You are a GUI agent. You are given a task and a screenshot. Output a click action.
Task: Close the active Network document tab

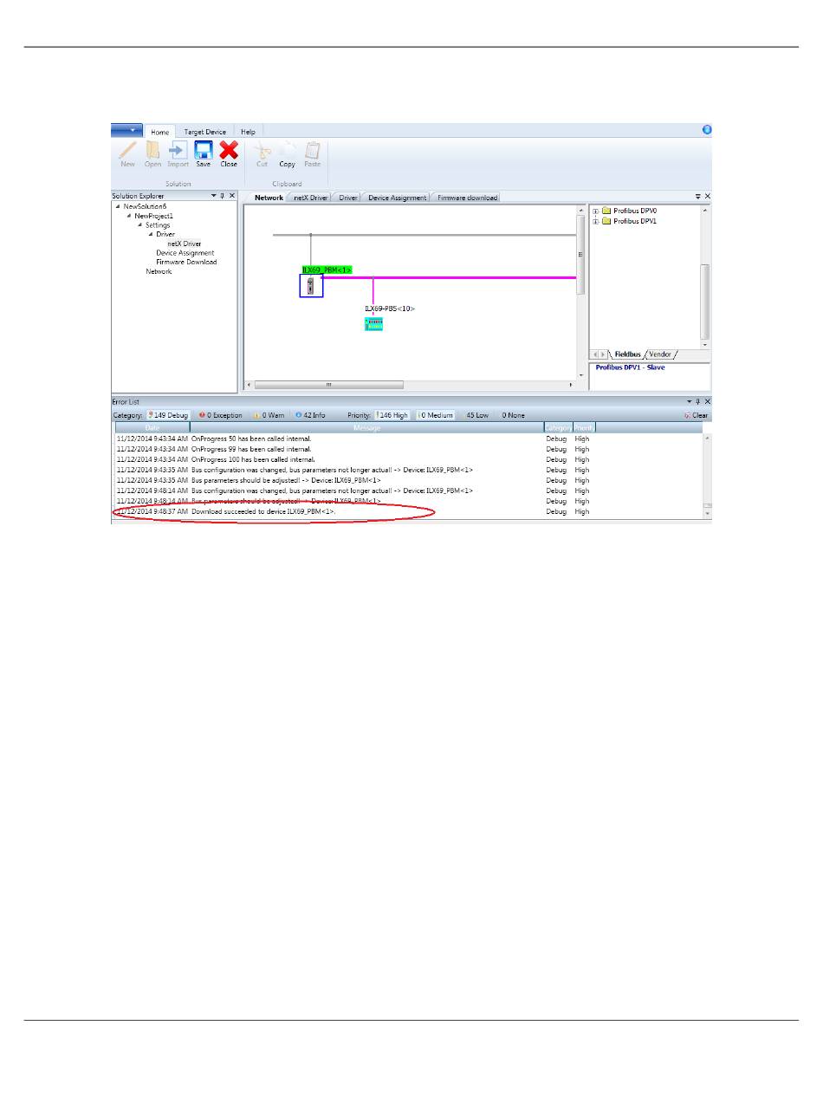point(707,197)
